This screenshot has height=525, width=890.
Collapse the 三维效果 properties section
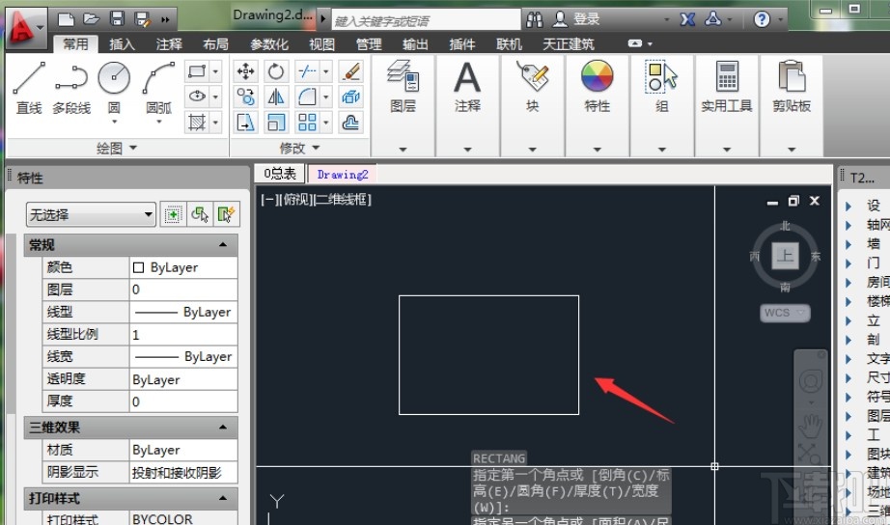pyautogui.click(x=223, y=427)
